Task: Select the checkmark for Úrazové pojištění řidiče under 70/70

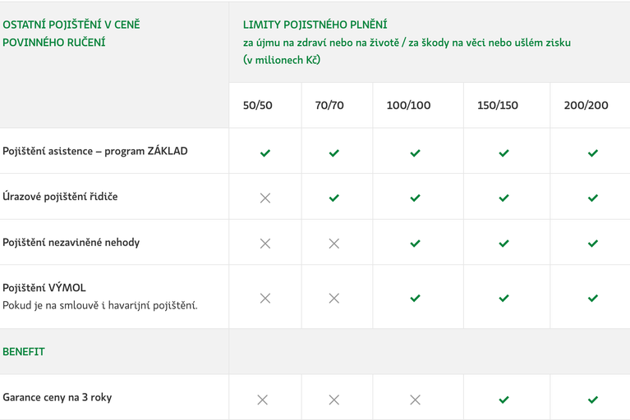Action: pyautogui.click(x=333, y=198)
